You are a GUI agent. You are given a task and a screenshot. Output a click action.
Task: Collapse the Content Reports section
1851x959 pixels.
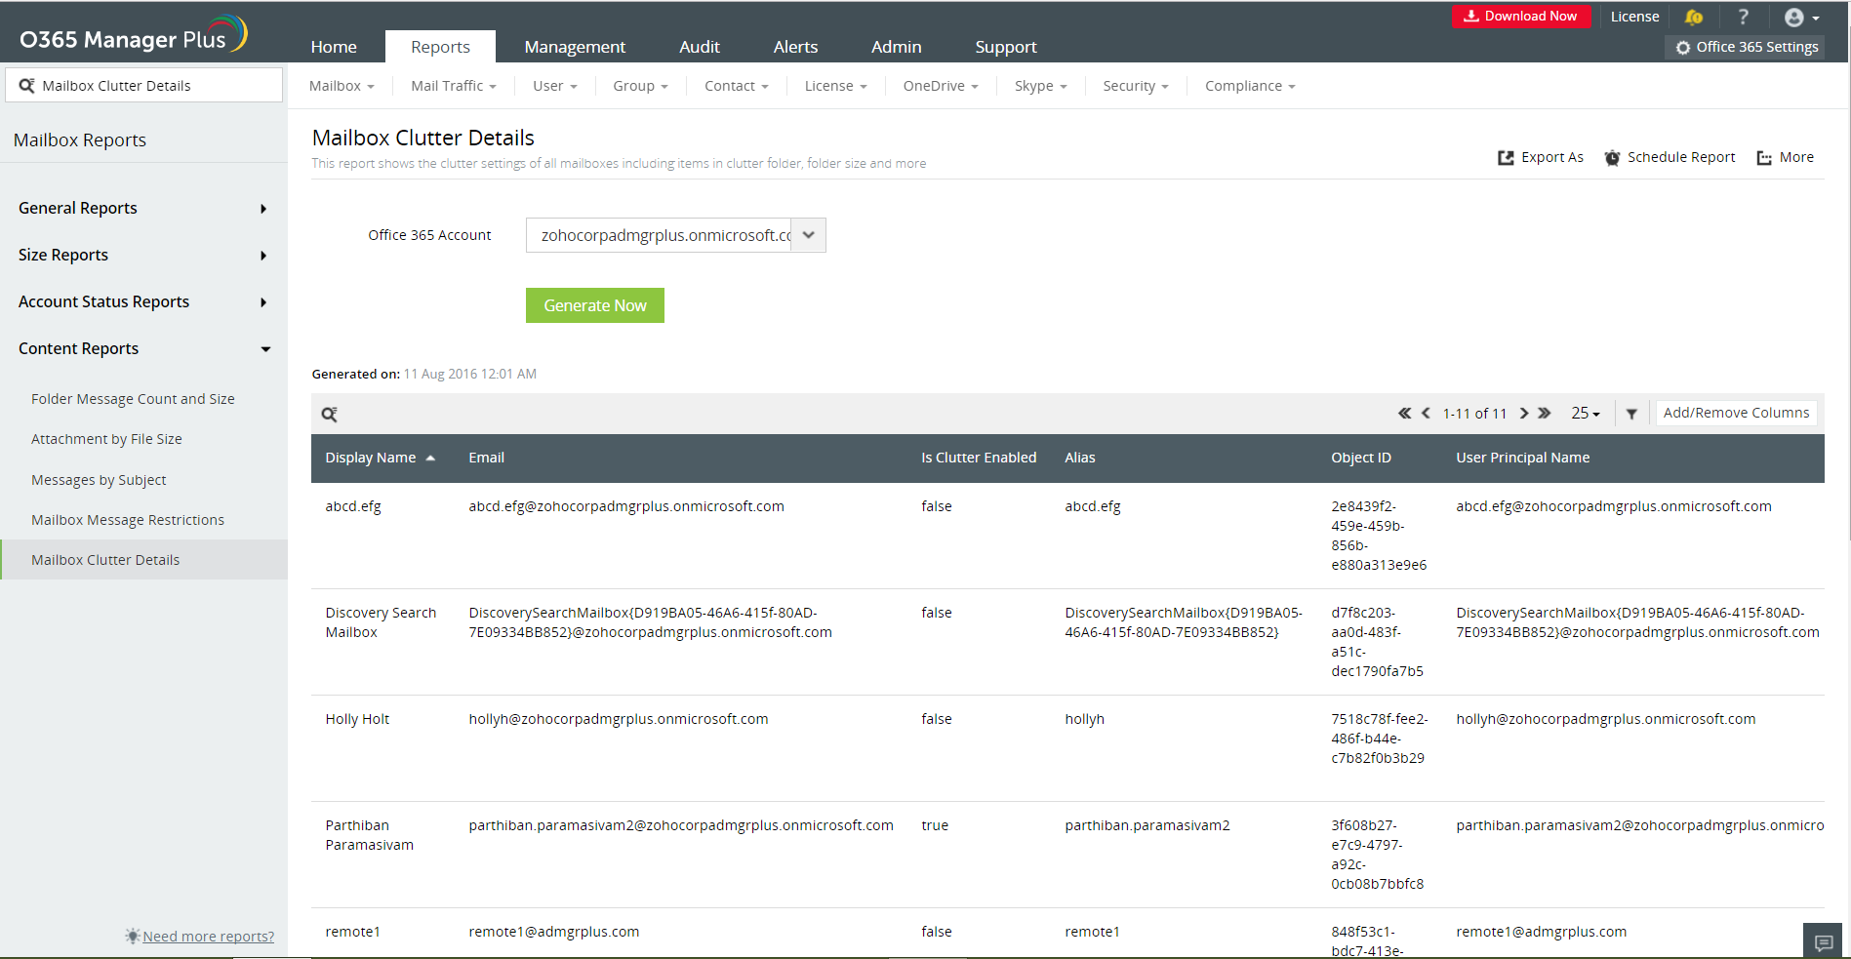pos(143,348)
